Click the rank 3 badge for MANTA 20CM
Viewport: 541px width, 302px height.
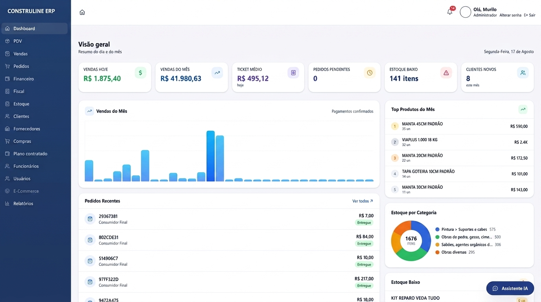395,158
